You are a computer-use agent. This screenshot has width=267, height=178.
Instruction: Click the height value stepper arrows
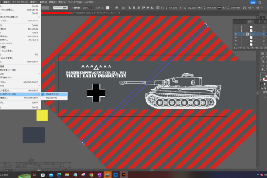228,8
